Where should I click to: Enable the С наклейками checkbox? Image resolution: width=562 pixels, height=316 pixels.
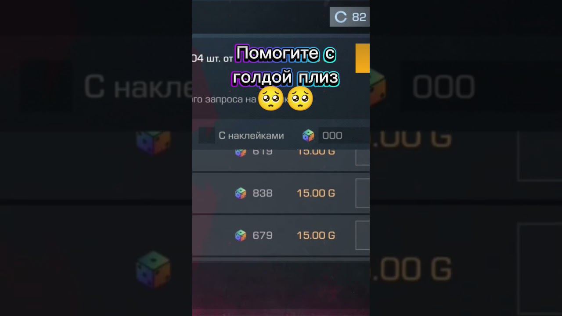(x=206, y=136)
